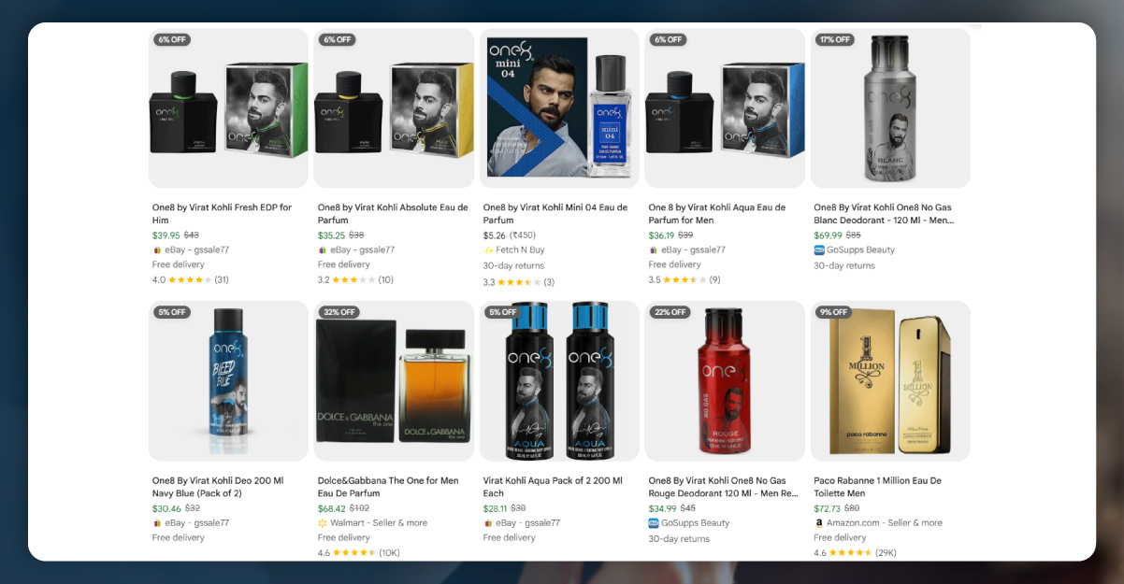
Task: Click Amazon icon under Paco Rabanne listing
Action: click(819, 523)
